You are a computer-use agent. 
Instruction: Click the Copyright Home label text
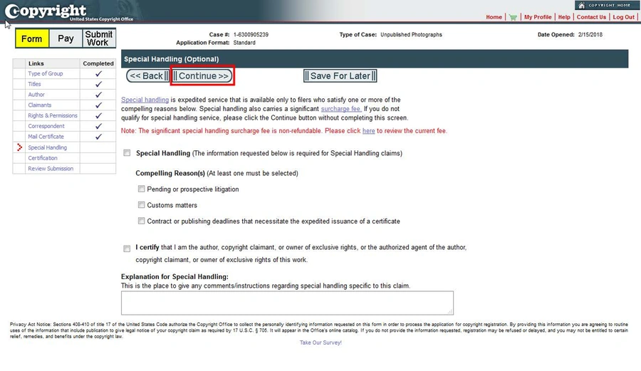(x=609, y=5)
